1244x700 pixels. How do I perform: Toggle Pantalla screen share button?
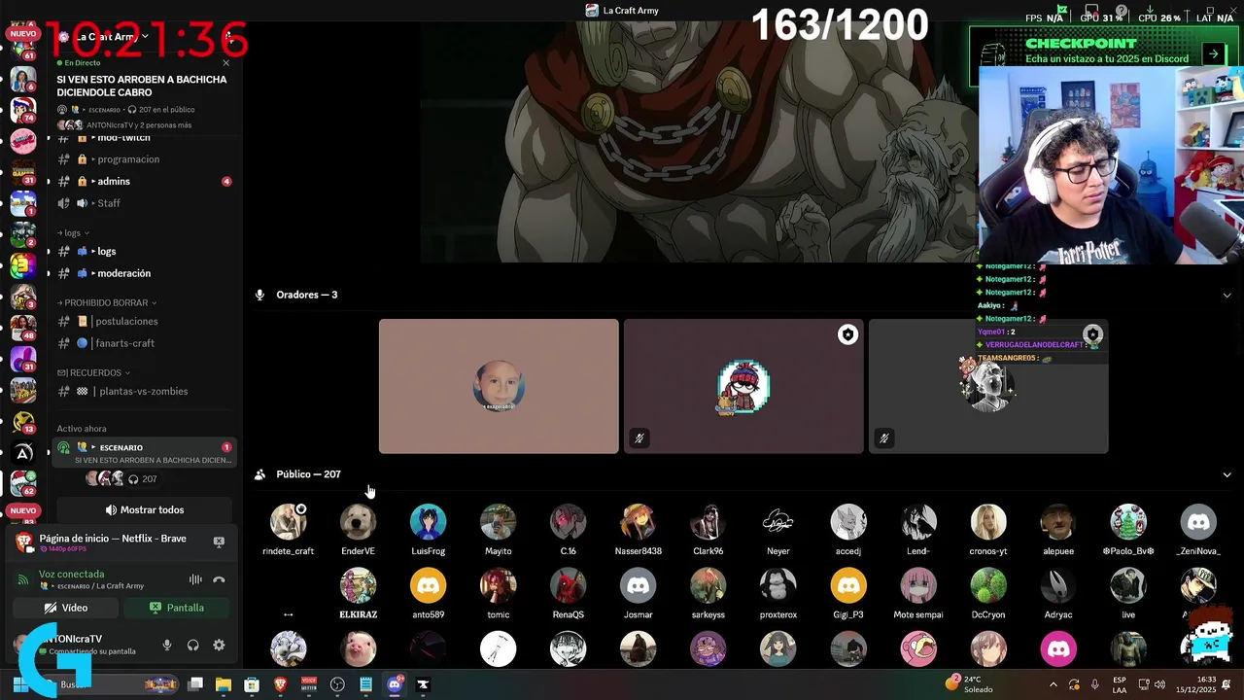[x=176, y=608]
